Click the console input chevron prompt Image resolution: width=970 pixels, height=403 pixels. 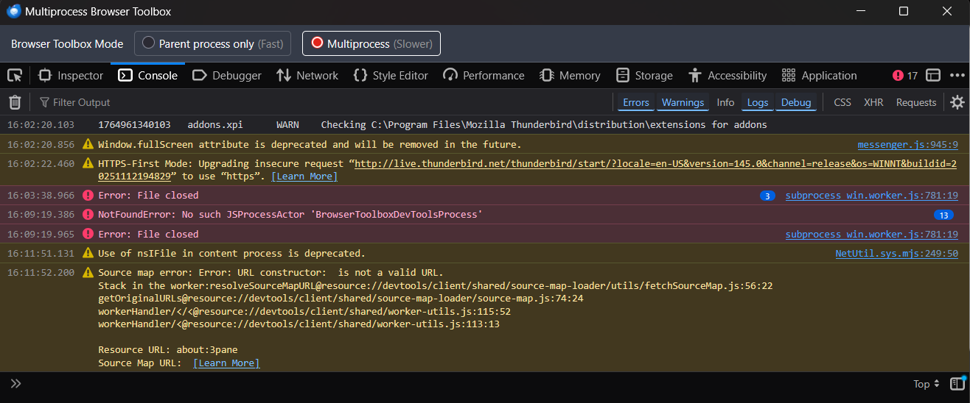tap(15, 383)
